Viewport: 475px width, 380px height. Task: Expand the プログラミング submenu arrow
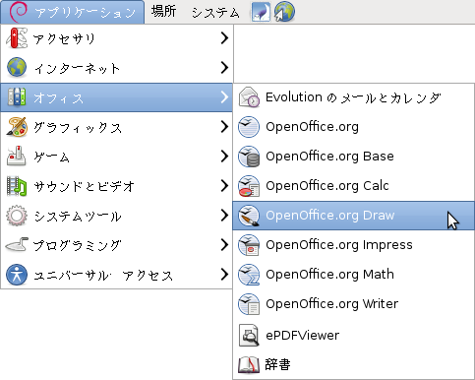click(224, 245)
